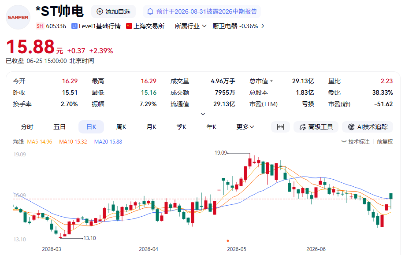Image resolution: width=405 pixels, height=255 pixels.
Task: Click 最低 value 15.16
Action: 149,92
